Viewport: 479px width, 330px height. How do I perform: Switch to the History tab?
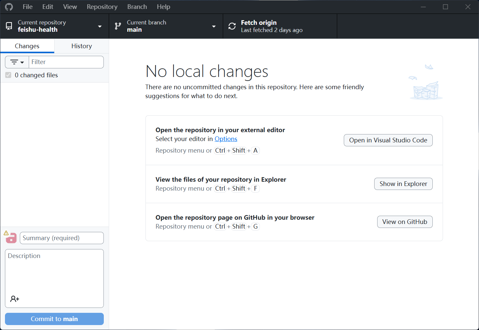82,46
